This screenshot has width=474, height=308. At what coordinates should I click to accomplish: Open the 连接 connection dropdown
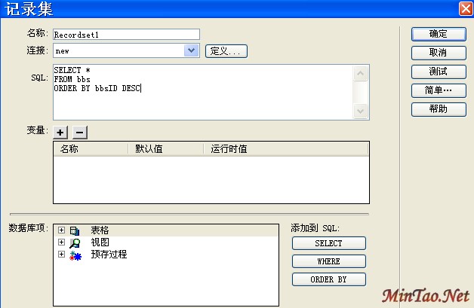[x=192, y=50]
